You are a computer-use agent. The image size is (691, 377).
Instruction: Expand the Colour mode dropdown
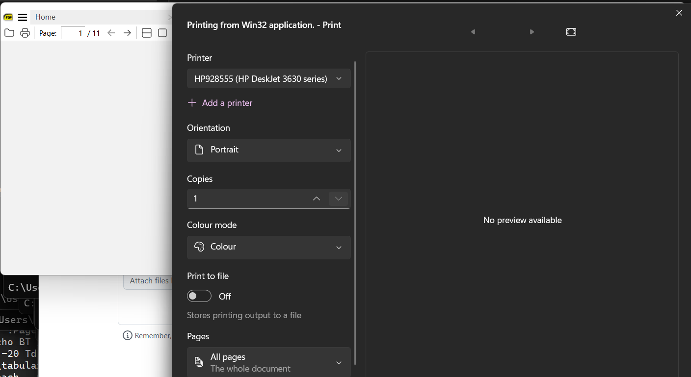268,247
